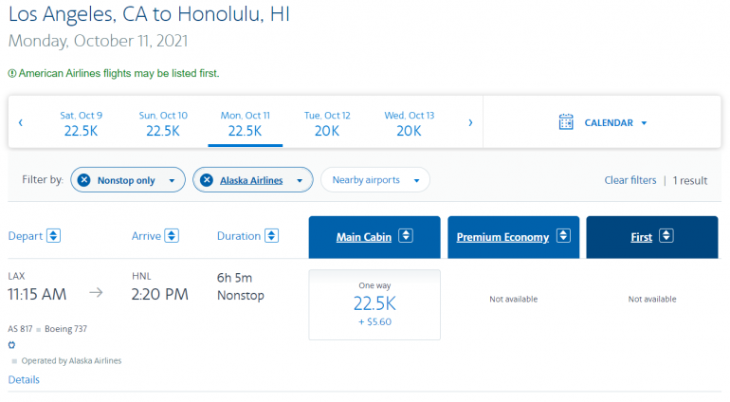Open the Alaska Airlines filter dropdown
The image size is (730, 402).
(300, 180)
